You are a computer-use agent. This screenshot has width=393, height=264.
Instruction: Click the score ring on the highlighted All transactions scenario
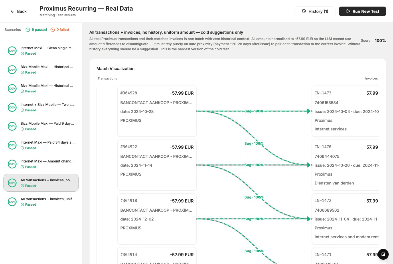[x=12, y=183]
